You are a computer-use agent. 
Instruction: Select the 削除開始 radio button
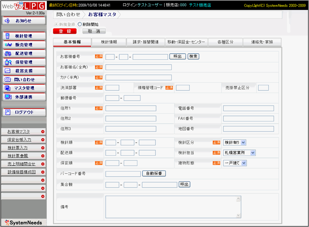click(x=80, y=24)
